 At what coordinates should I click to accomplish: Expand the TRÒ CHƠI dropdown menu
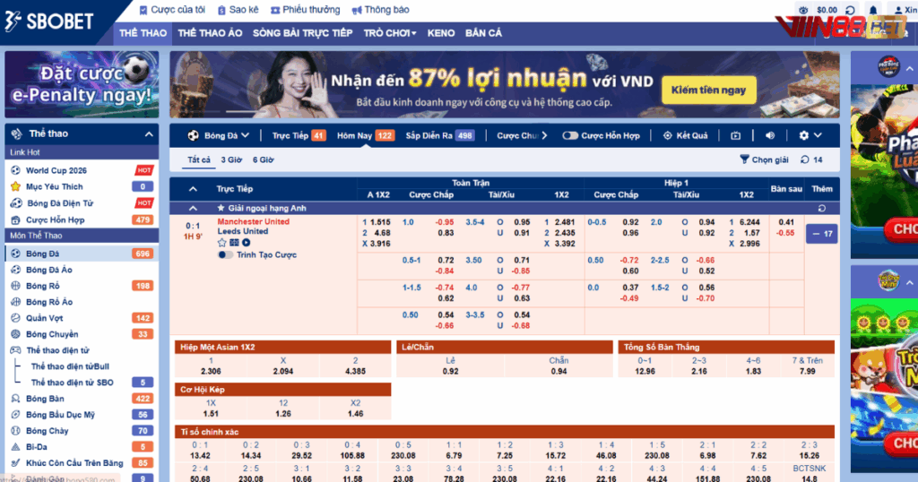coord(390,33)
